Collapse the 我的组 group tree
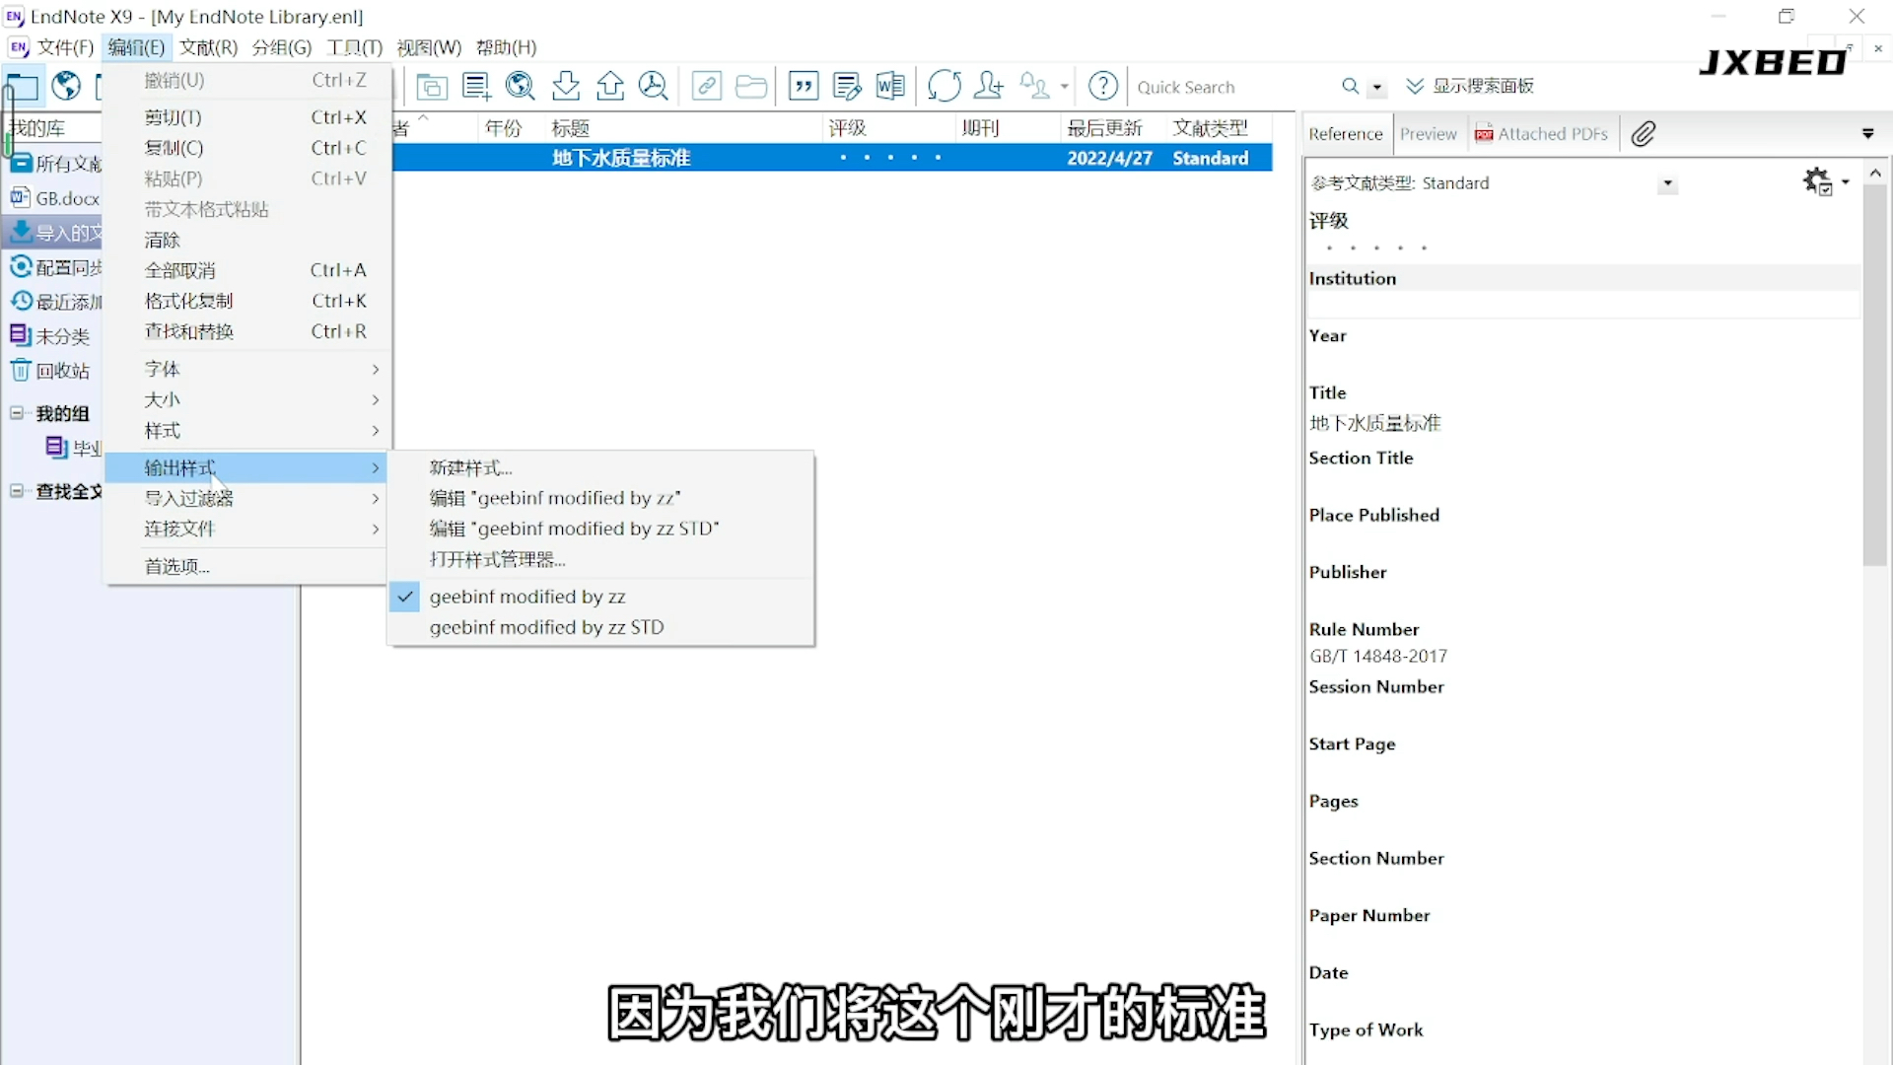Viewport: 1893px width, 1065px height. click(16, 413)
